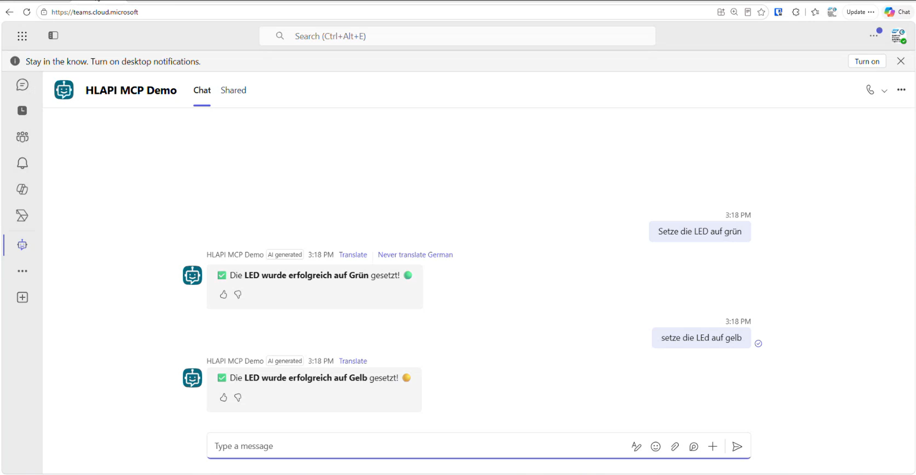Click the bot avatar beside Grün reply
Viewport: 916px width, 475px height.
(193, 275)
